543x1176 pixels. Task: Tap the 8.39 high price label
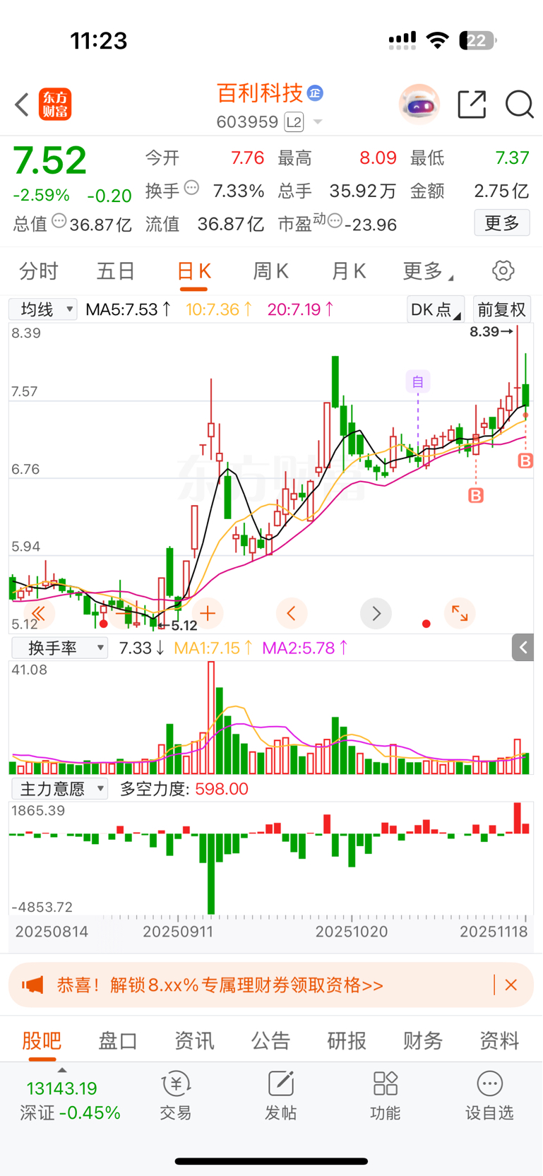491,331
